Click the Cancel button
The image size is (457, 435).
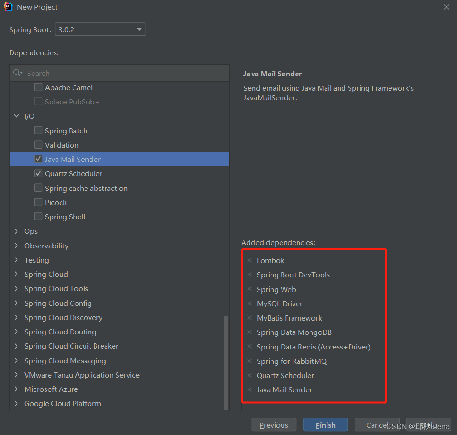377,425
